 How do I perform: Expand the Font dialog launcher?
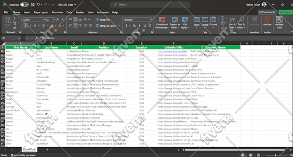pos(65,32)
